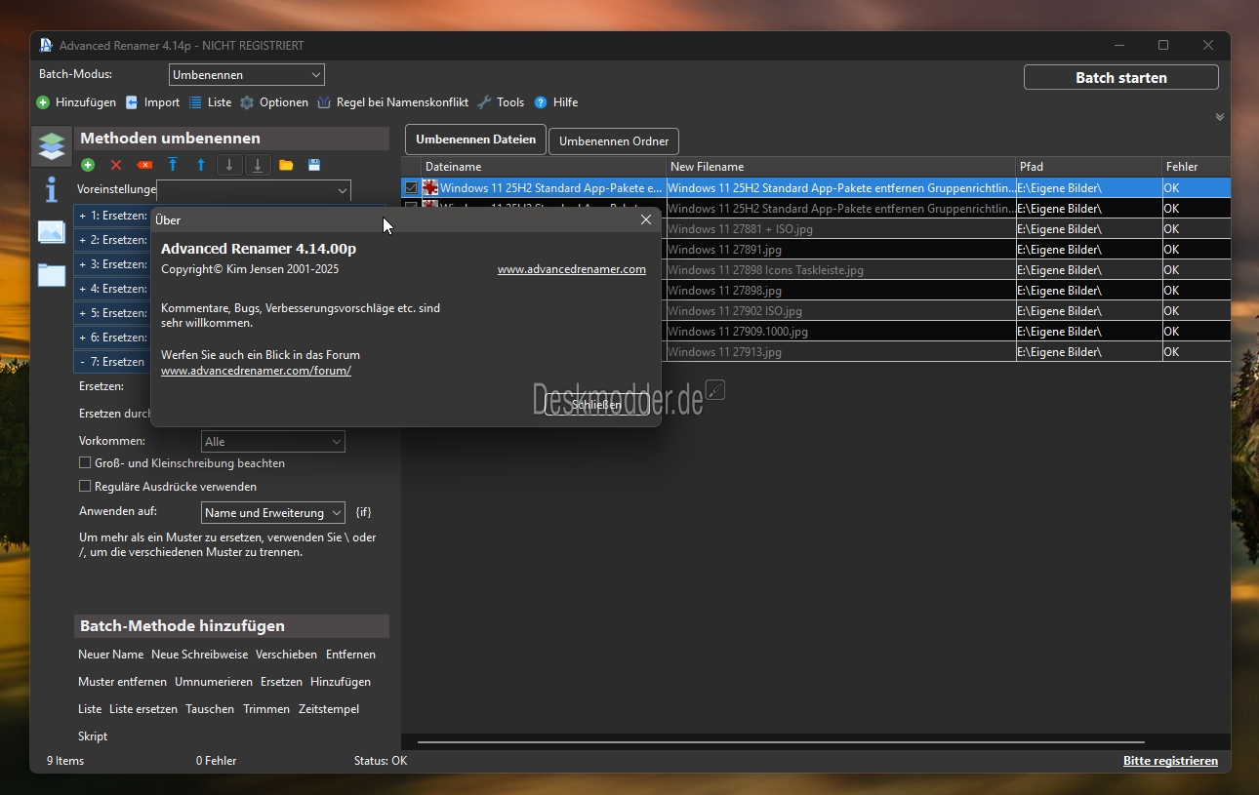1259x795 pixels.
Task: Select the renaming methods layers sidebar icon
Action: point(51,145)
